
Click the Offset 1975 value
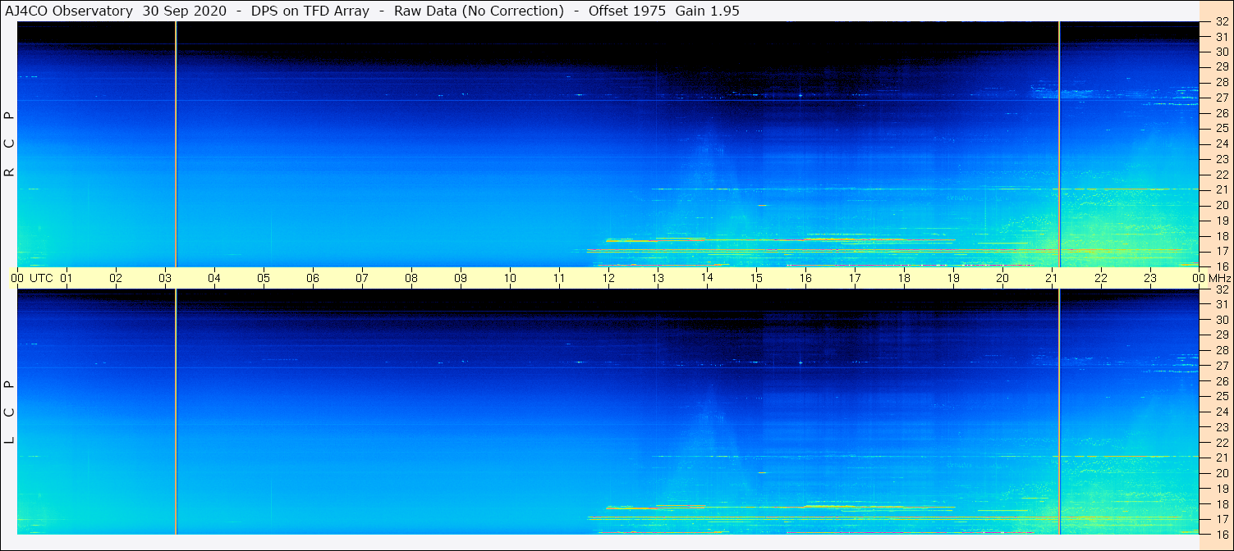[626, 11]
